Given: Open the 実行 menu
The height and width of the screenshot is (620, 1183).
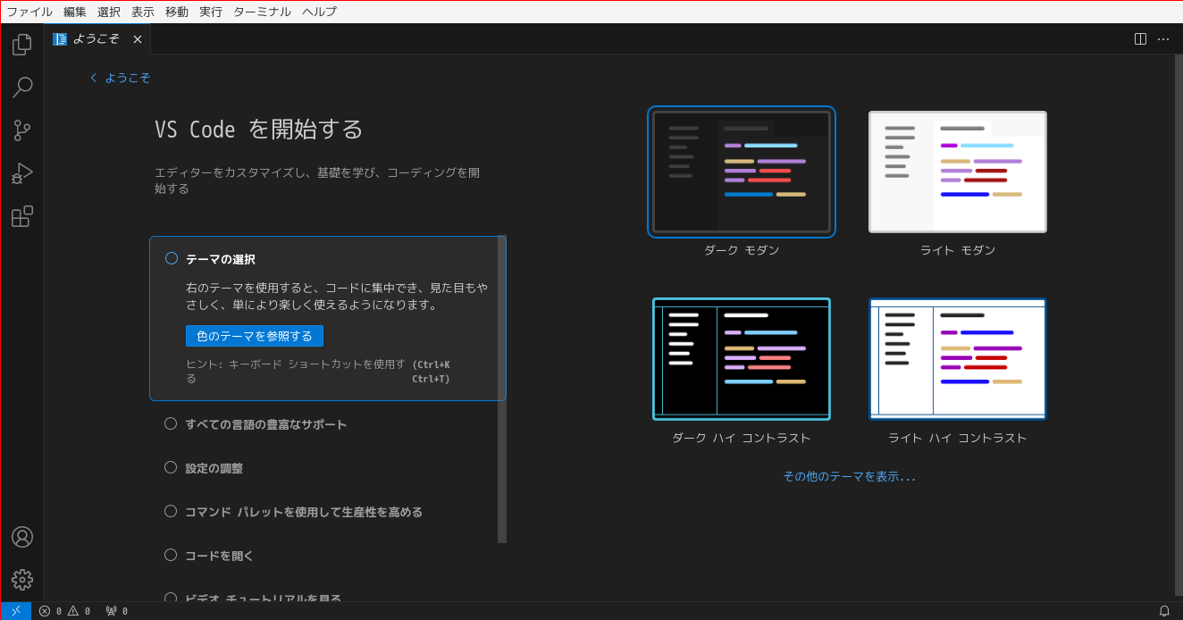Looking at the screenshot, I should click(x=211, y=12).
